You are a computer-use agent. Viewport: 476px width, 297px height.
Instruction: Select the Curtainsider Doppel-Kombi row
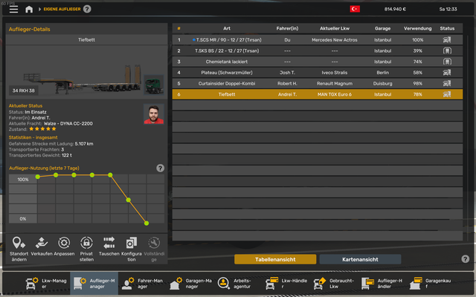(x=318, y=83)
